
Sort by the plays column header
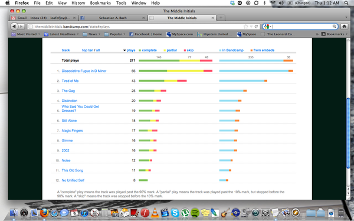coord(131,50)
